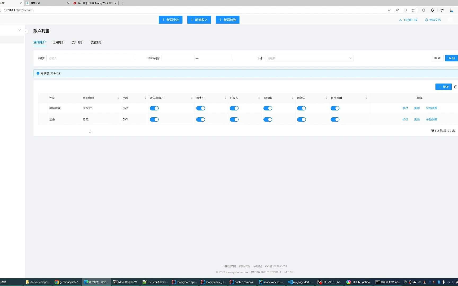Viewport: 458px width, 286px height.
Task: Click the 新增支出 button
Action: (x=171, y=20)
